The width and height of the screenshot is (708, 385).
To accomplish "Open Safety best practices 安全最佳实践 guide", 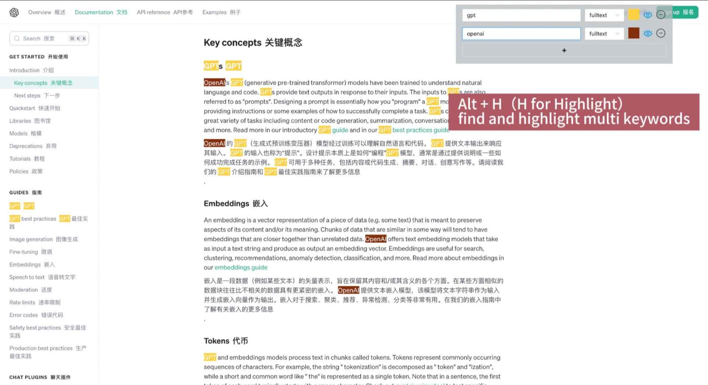I will tap(47, 332).
